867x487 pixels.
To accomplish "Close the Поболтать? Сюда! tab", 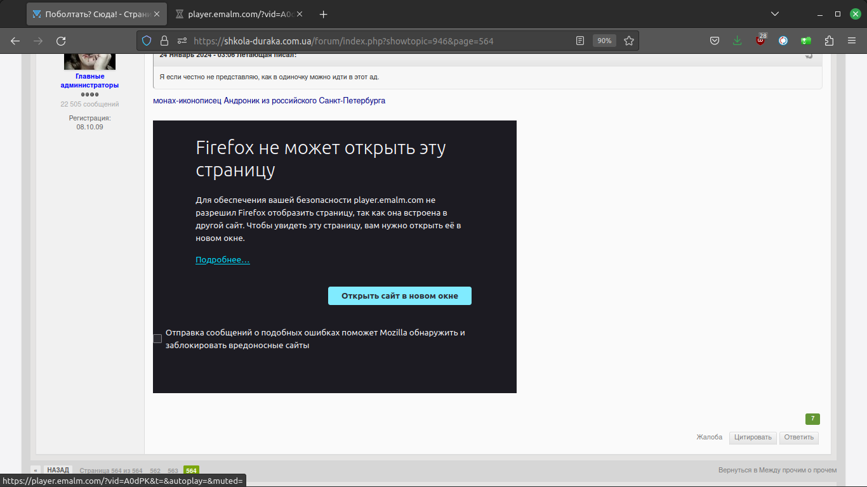I will (157, 14).
